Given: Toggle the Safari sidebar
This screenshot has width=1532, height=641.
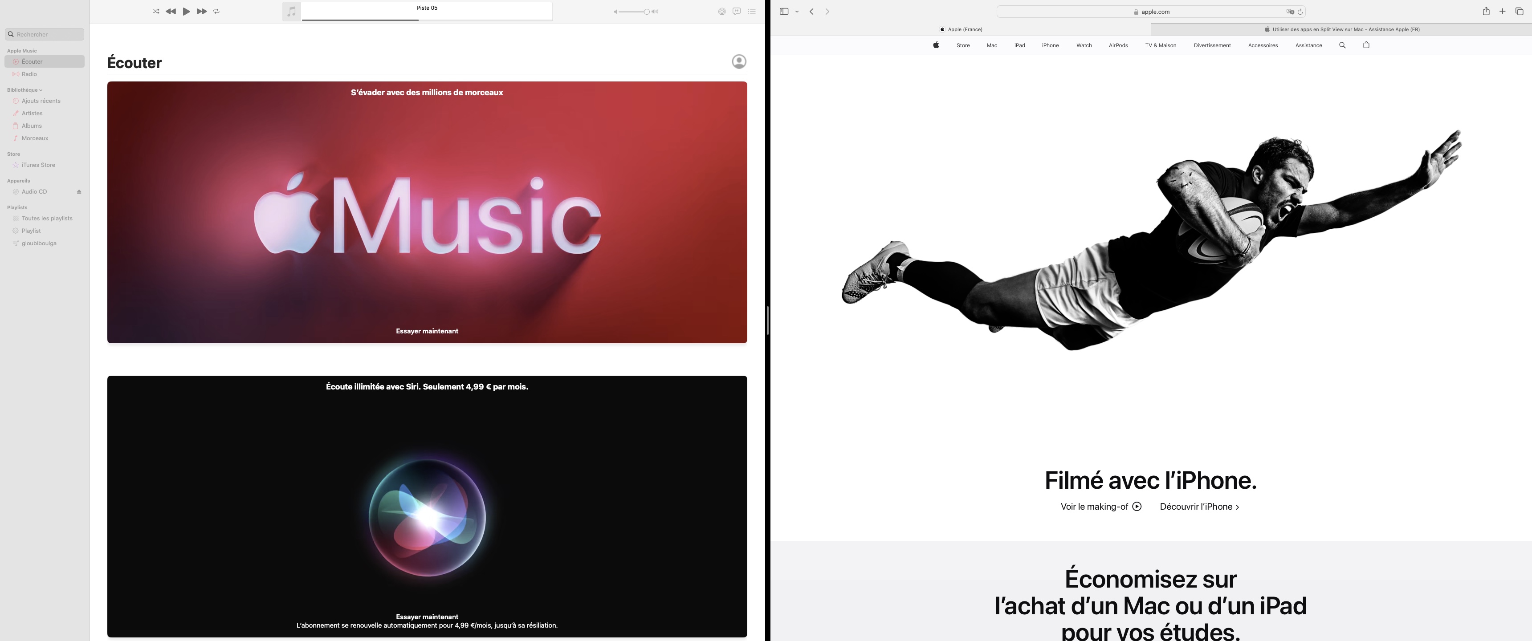Looking at the screenshot, I should [x=784, y=11].
